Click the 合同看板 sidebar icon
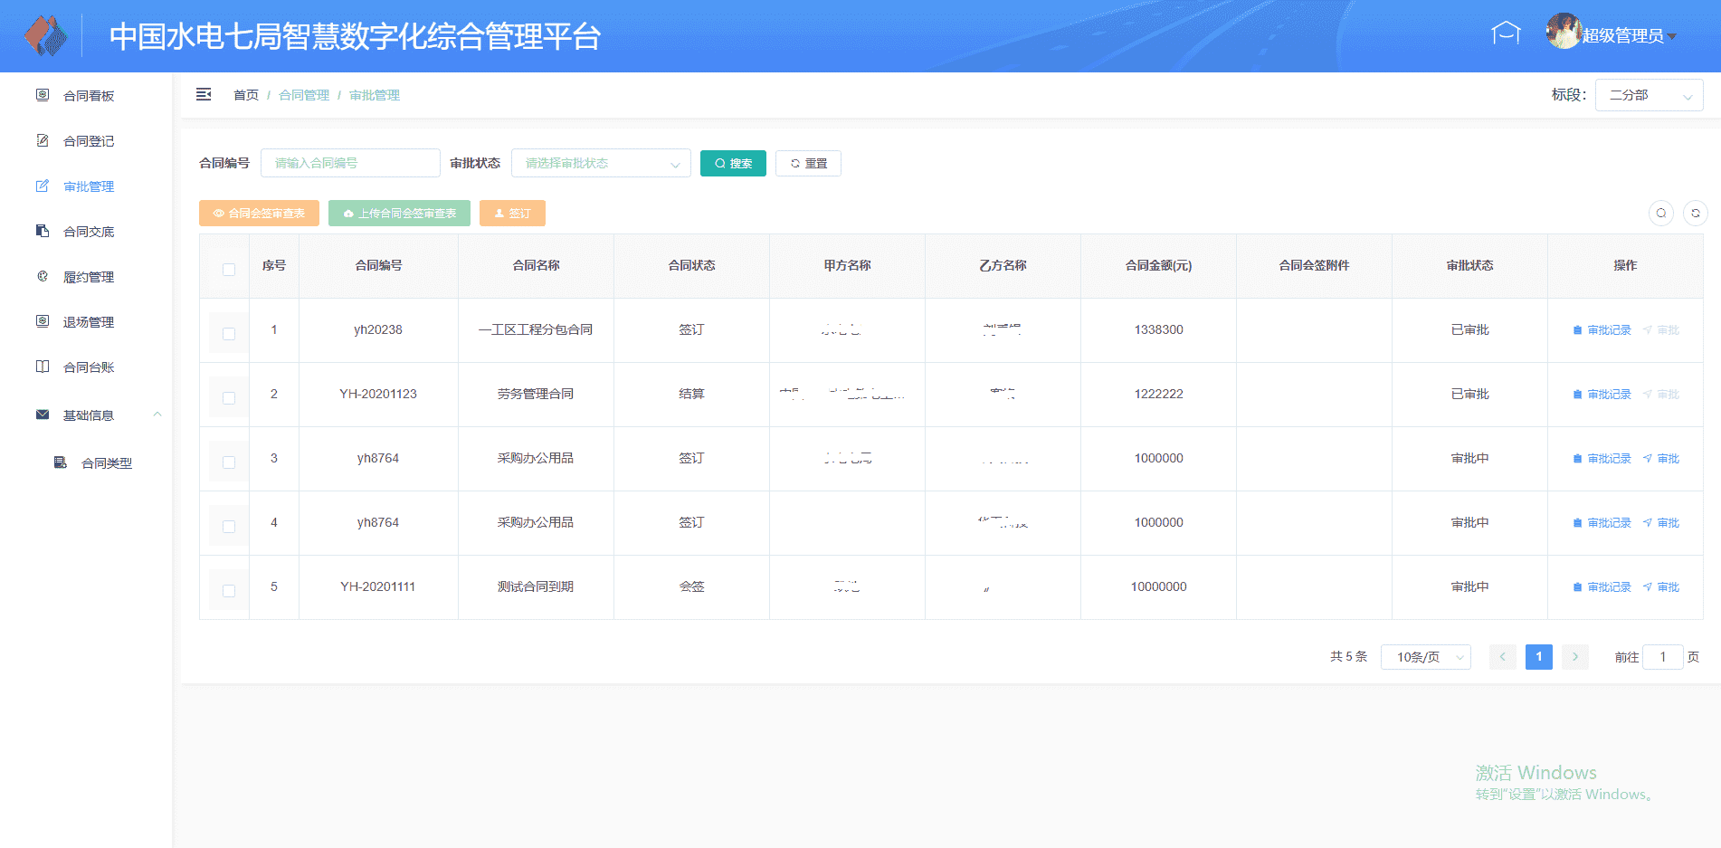 [x=43, y=95]
